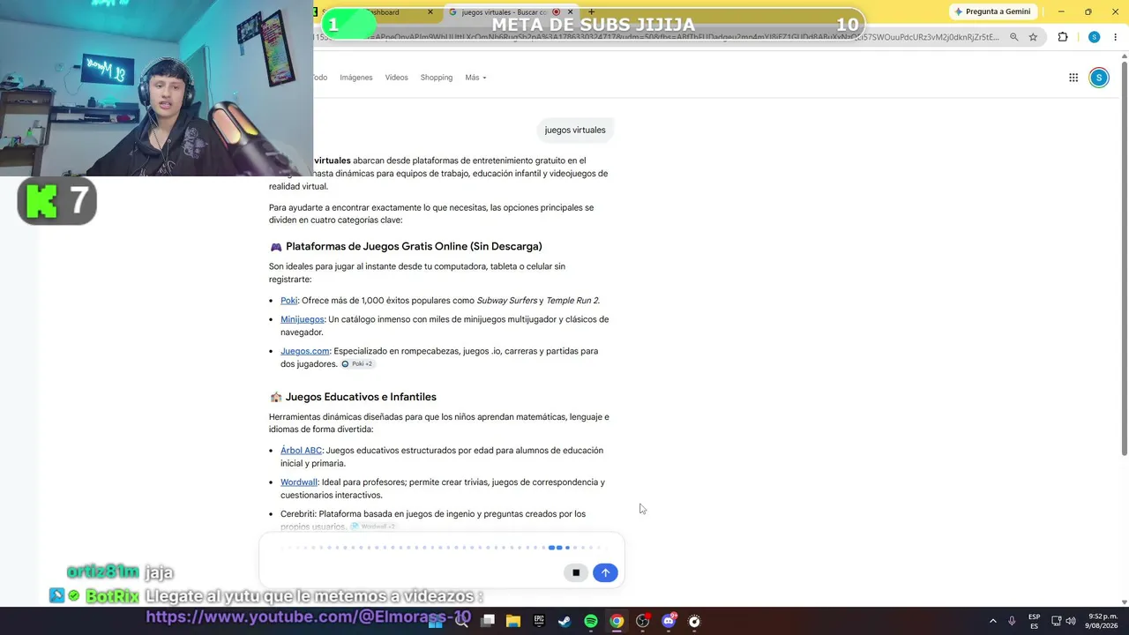Close the dashboard tab
The height and width of the screenshot is (635, 1129).
pos(430,12)
